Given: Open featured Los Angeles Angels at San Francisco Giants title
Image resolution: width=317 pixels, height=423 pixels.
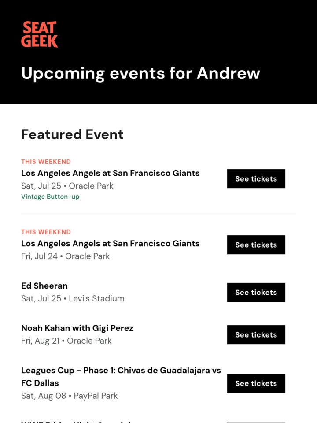Looking at the screenshot, I should [110, 173].
